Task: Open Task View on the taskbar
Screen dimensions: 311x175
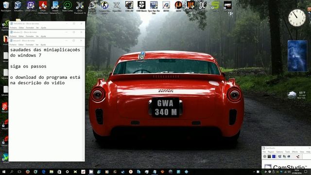Action: [x=19, y=172]
